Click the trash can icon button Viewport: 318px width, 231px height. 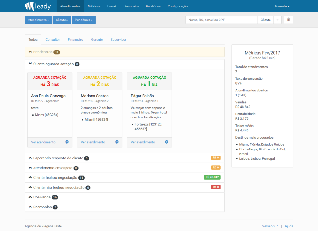click(x=288, y=20)
